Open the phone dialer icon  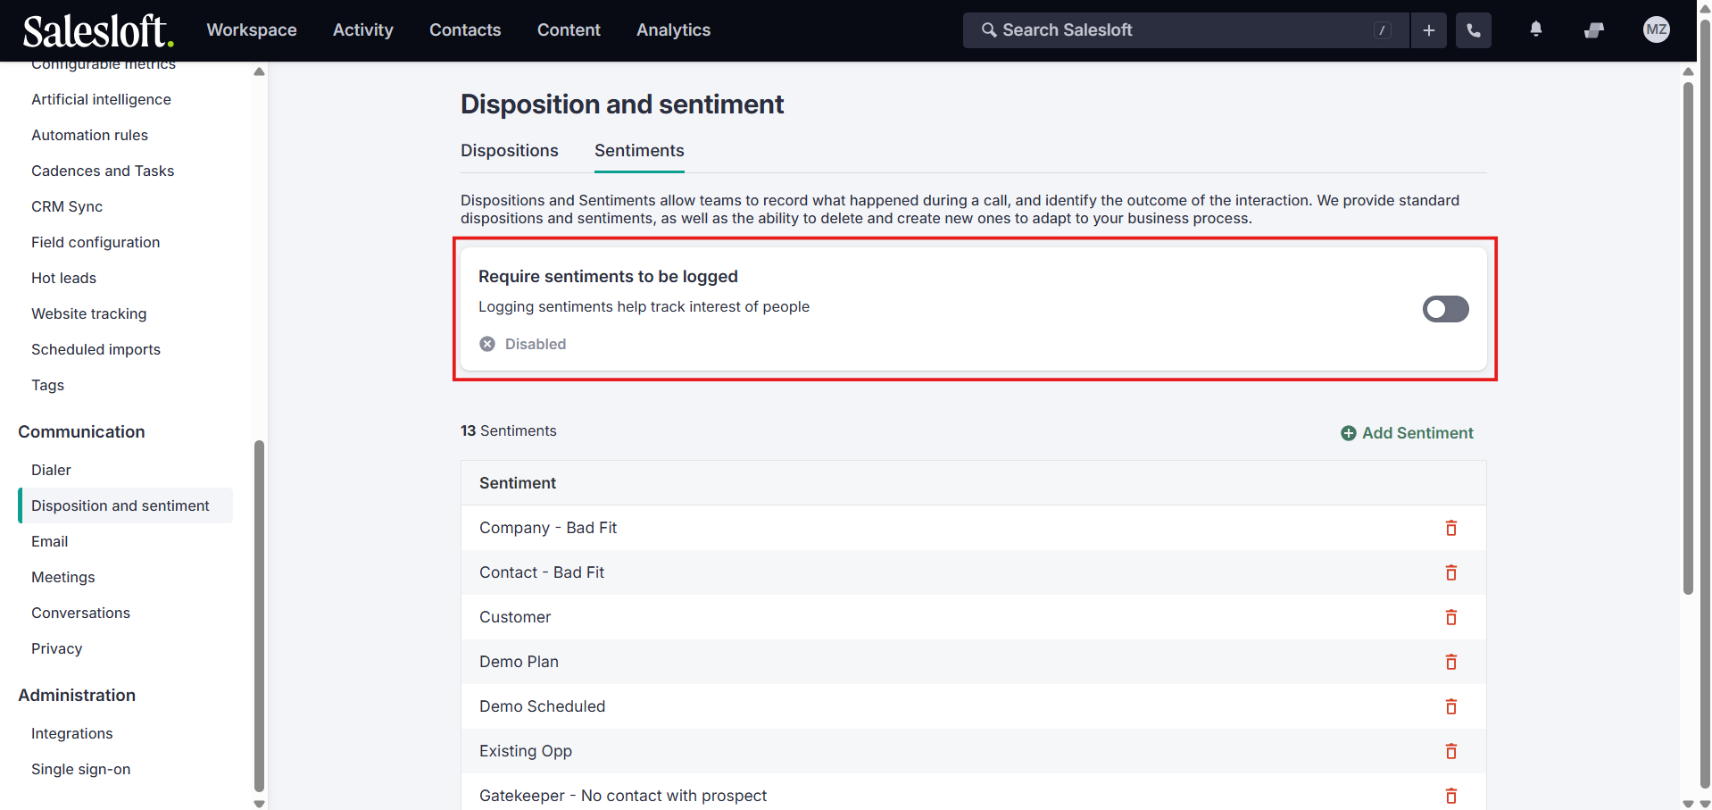pyautogui.click(x=1474, y=30)
